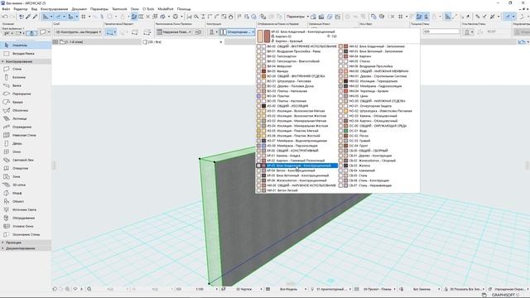
Task: Open the Помощь menu
Action: 184,9
